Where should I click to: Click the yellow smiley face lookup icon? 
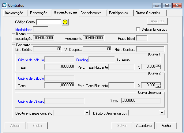(x=65, y=22)
